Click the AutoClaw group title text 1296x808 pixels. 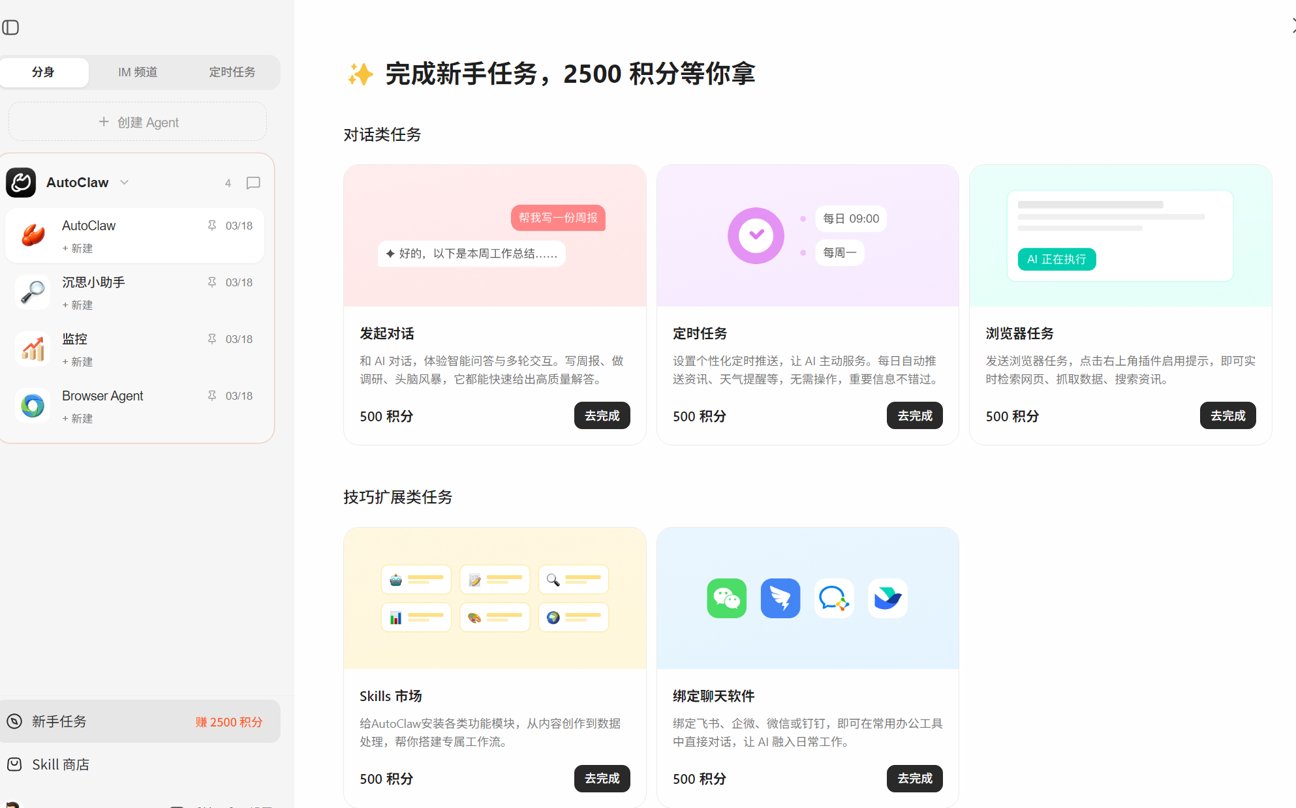[x=78, y=183]
